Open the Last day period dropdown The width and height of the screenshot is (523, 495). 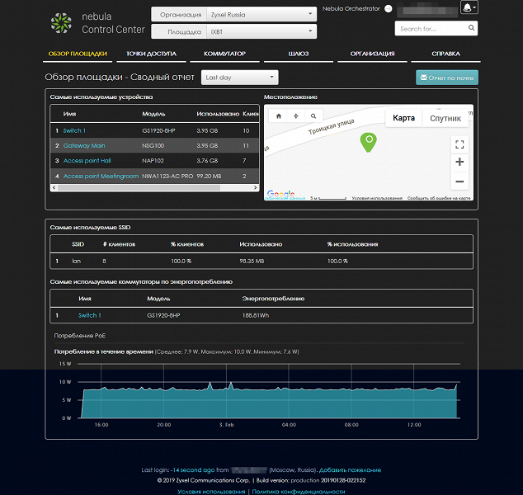[240, 78]
